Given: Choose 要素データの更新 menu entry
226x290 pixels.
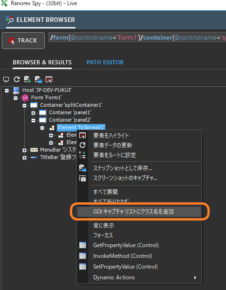Looking at the screenshot, I should point(139,145).
